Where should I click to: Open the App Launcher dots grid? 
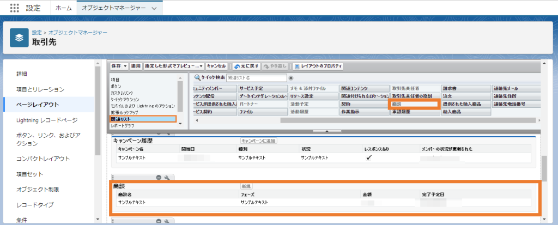pos(15,8)
